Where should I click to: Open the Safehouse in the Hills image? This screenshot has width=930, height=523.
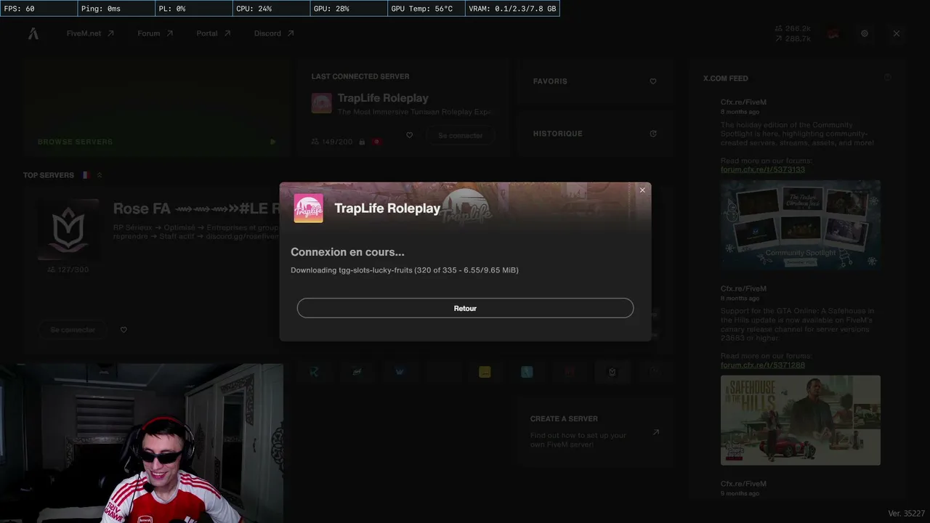801,421
